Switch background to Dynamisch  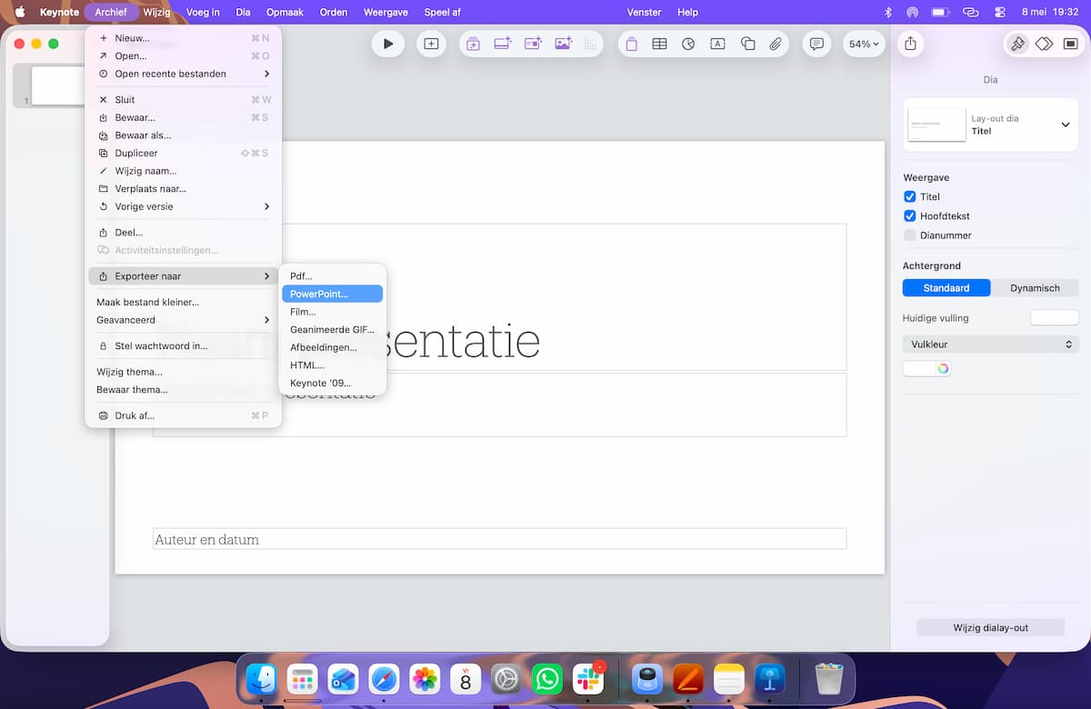click(1035, 288)
